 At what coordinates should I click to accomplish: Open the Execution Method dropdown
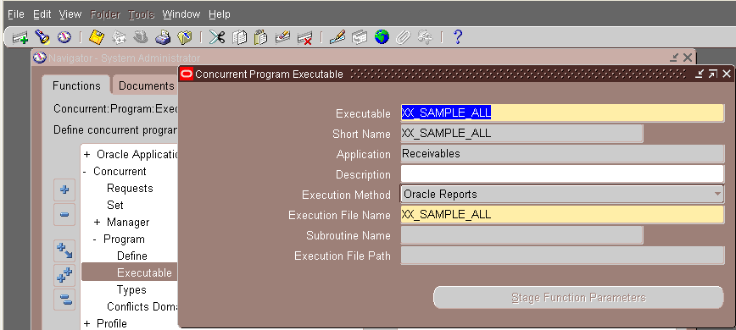pyautogui.click(x=717, y=194)
